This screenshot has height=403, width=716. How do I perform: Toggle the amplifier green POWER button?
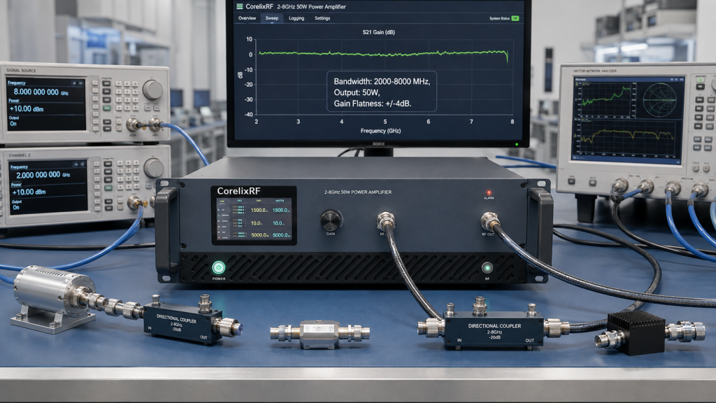(219, 267)
